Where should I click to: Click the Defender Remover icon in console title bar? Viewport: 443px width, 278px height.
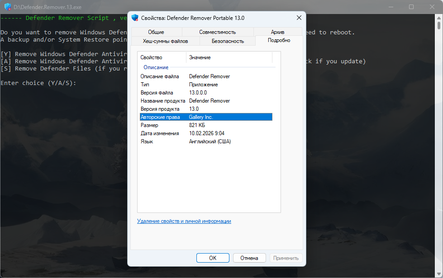8,7
